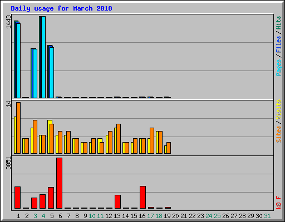Click the red KB bar for day 1
Image resolution: width=285 pixels, height=222 pixels.
pos(18,198)
